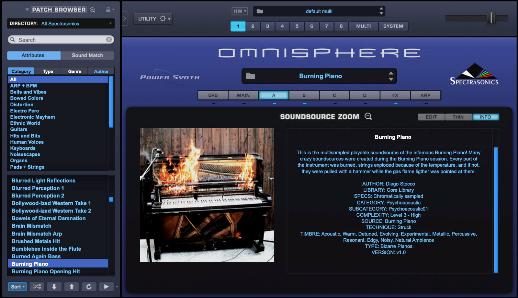Click the Burning Piano patch name display
This screenshot has width=518, height=298.
[x=320, y=76]
